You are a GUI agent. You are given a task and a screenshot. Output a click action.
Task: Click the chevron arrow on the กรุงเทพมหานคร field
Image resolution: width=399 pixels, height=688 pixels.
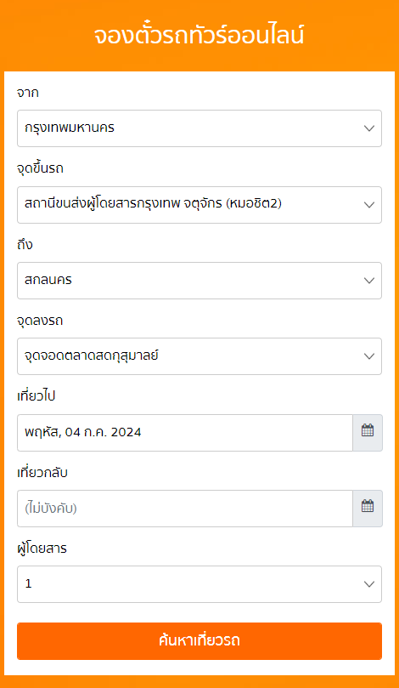click(x=369, y=128)
